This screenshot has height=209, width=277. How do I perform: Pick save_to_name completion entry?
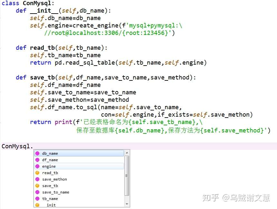(x=79, y=192)
